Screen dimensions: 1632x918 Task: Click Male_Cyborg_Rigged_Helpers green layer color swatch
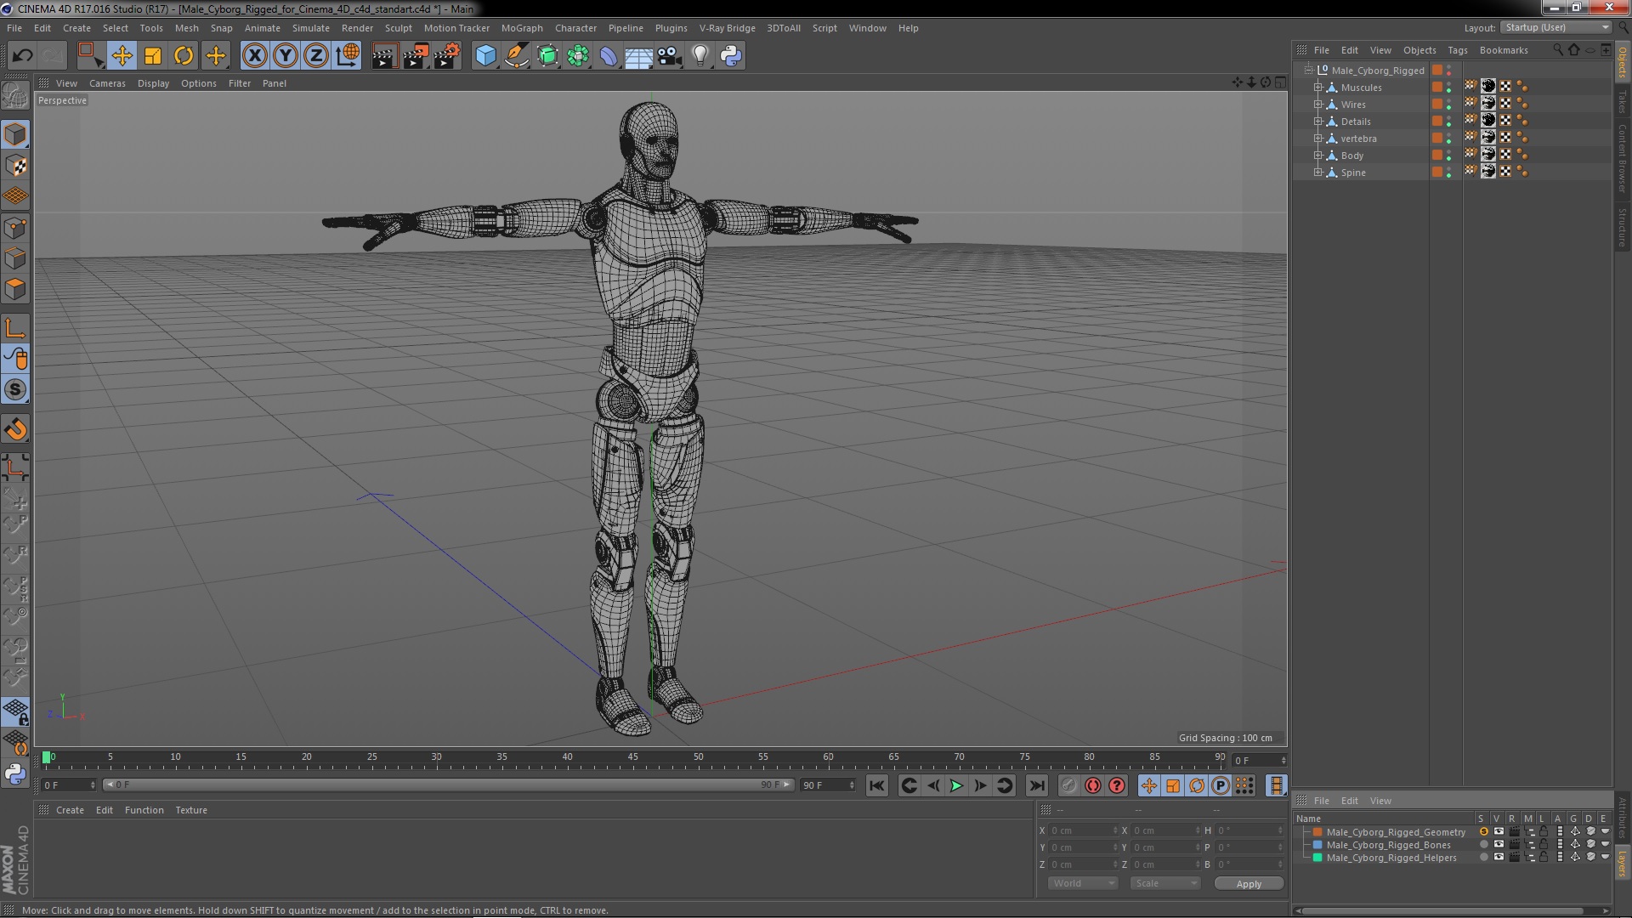pyautogui.click(x=1317, y=858)
